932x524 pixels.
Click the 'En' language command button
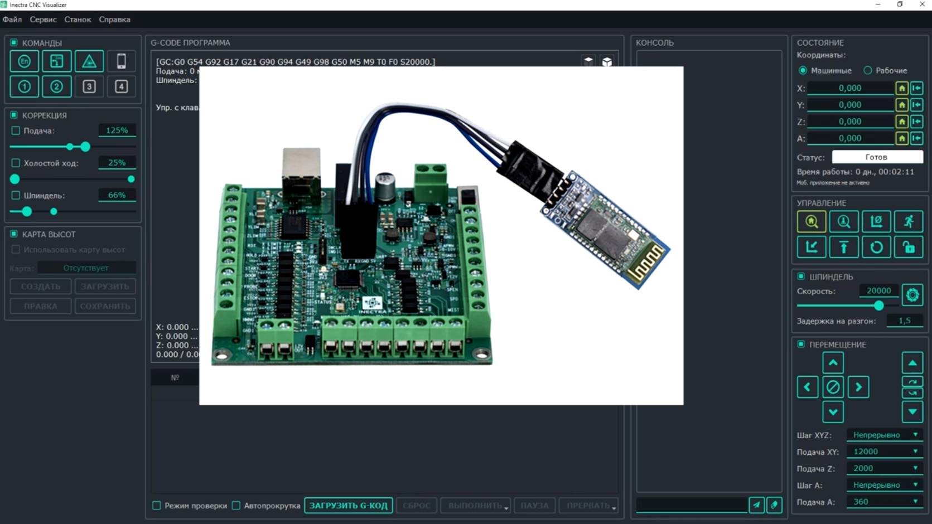coord(24,61)
